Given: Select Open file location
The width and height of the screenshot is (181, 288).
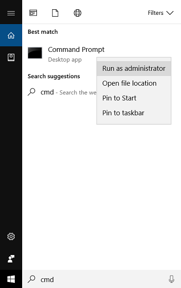Looking at the screenshot, I should pyautogui.click(x=134, y=83).
